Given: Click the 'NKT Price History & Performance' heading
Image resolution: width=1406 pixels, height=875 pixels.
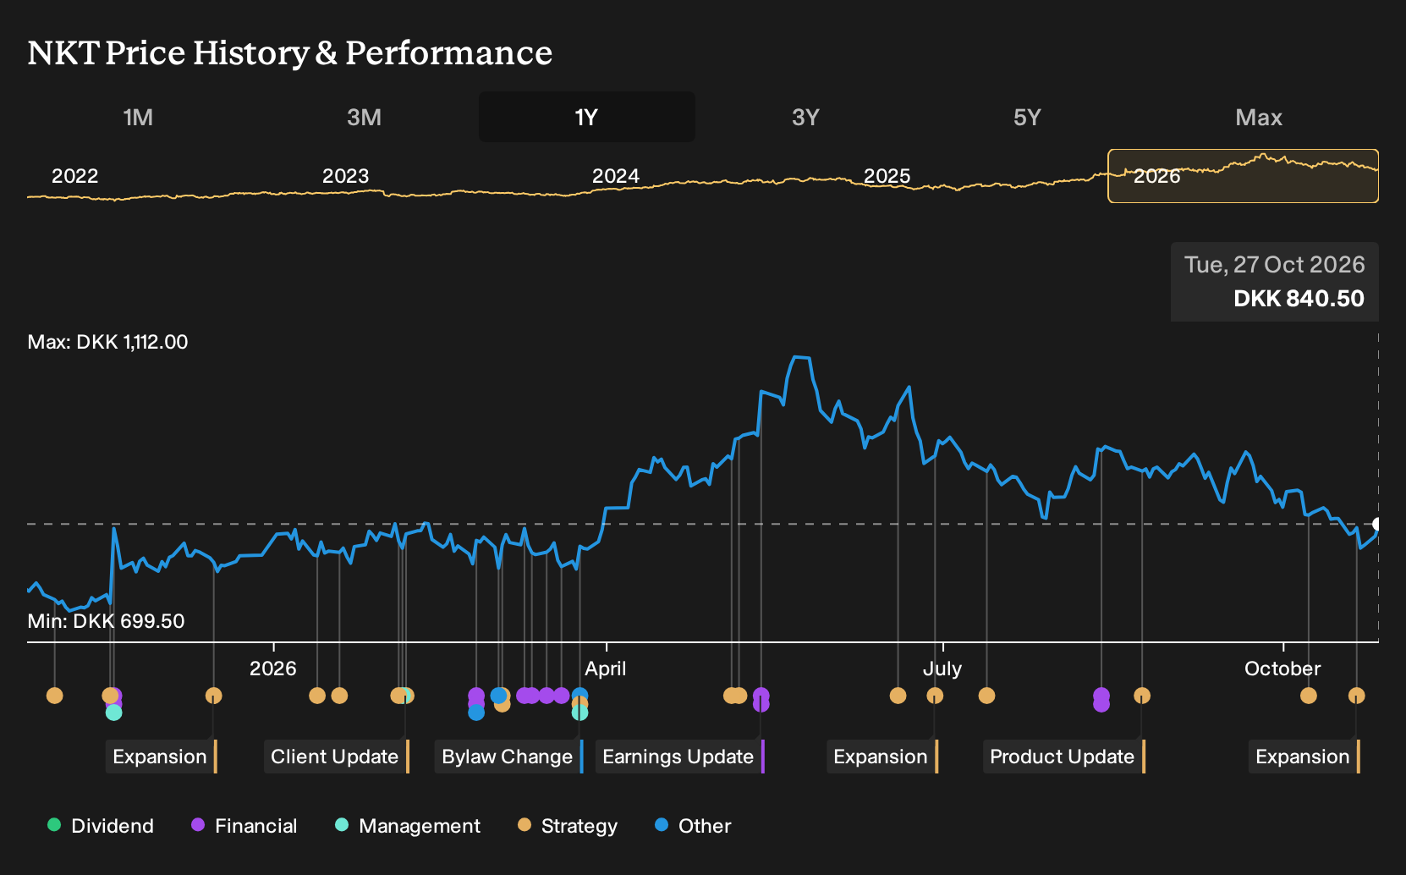Looking at the screenshot, I should [x=290, y=52].
